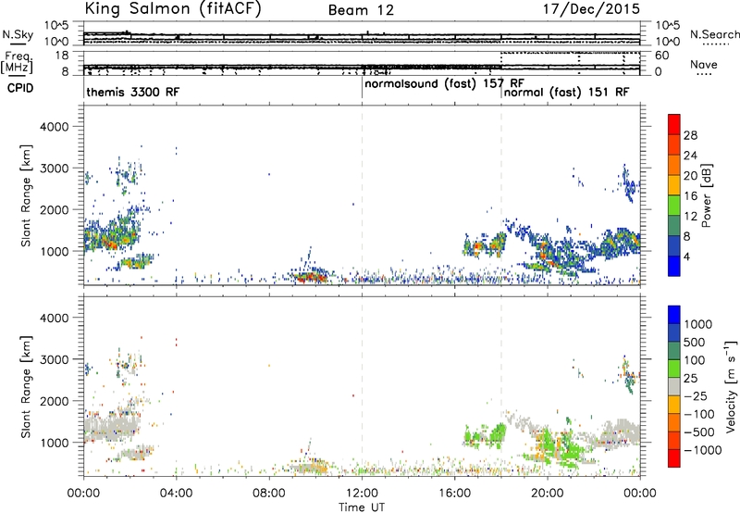Click the power panel 'Slant Range [km]' label
Image resolution: width=740 pixels, height=513 pixels.
26,195
